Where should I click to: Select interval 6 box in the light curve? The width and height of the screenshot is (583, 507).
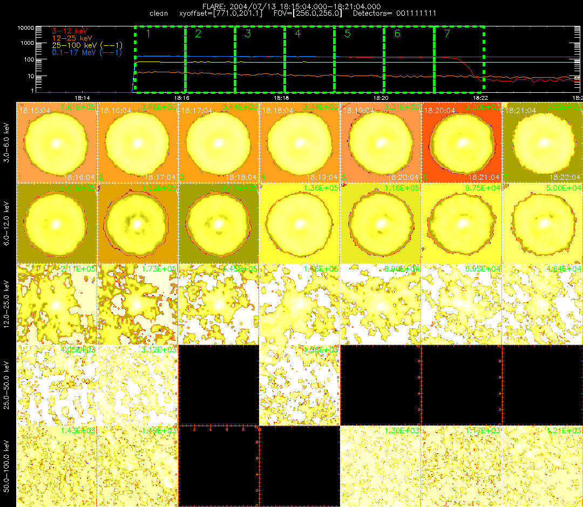[x=409, y=59]
